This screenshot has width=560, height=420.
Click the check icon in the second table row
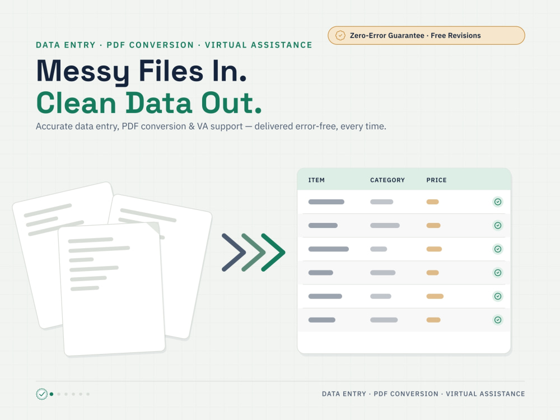tap(498, 225)
